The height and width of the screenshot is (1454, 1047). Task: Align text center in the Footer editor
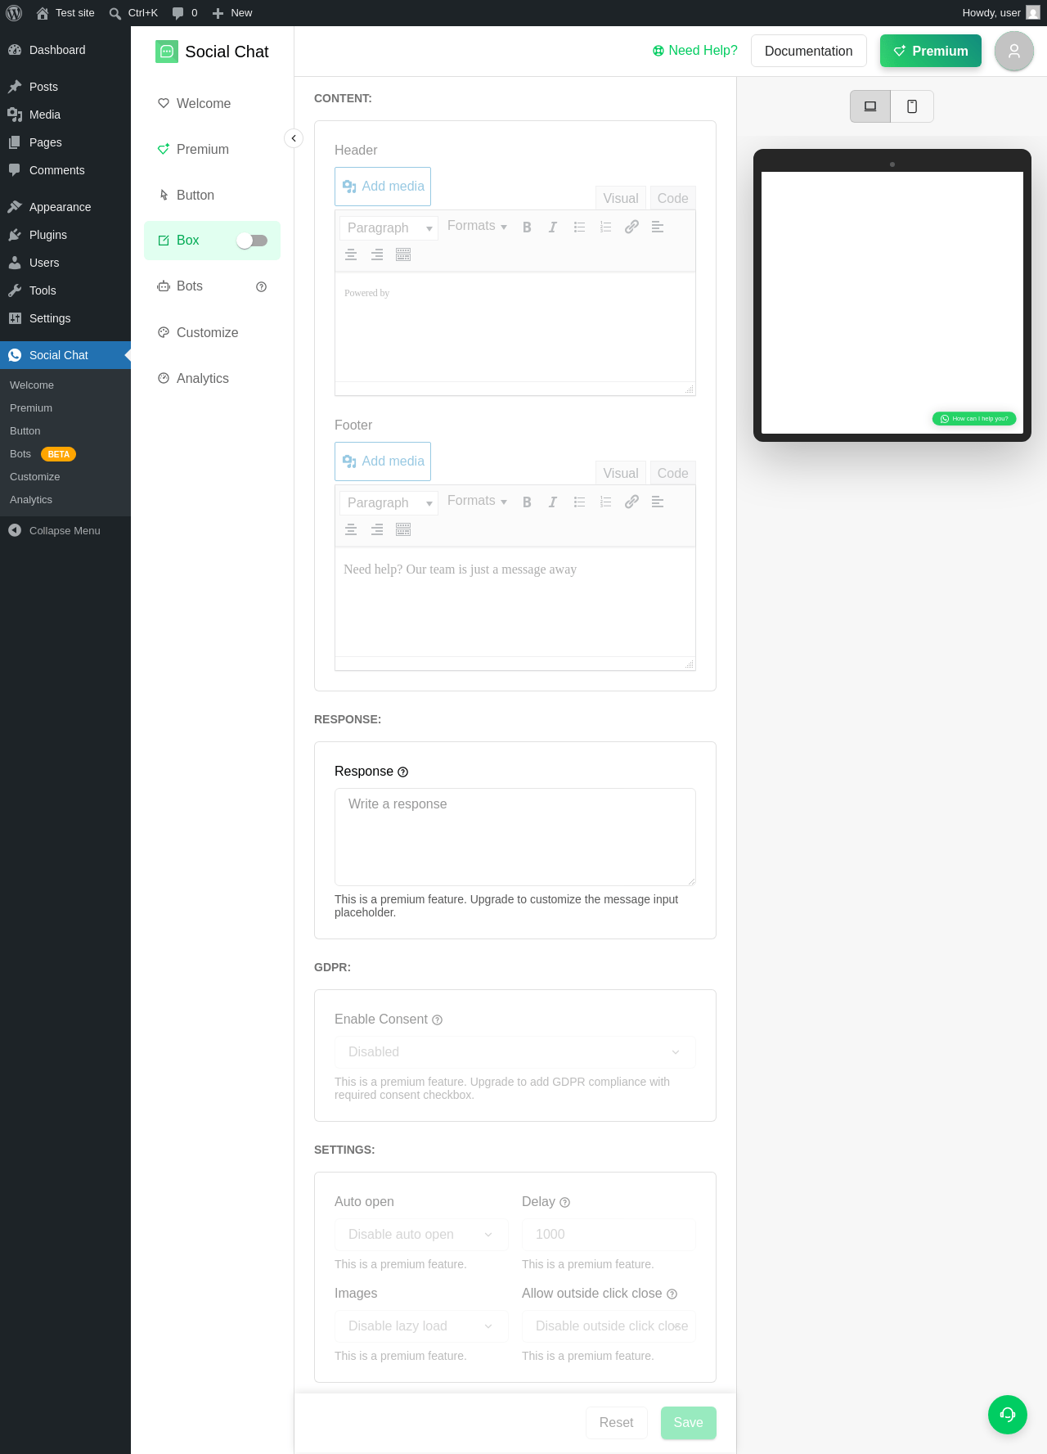(351, 530)
